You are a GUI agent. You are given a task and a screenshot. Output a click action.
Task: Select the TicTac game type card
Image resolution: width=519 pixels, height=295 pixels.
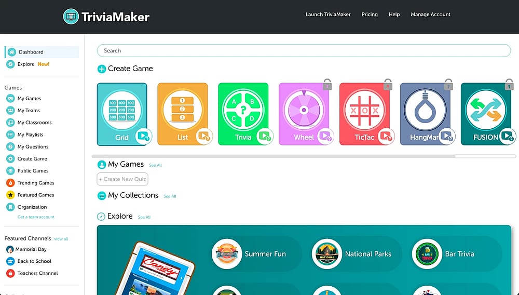tap(364, 114)
